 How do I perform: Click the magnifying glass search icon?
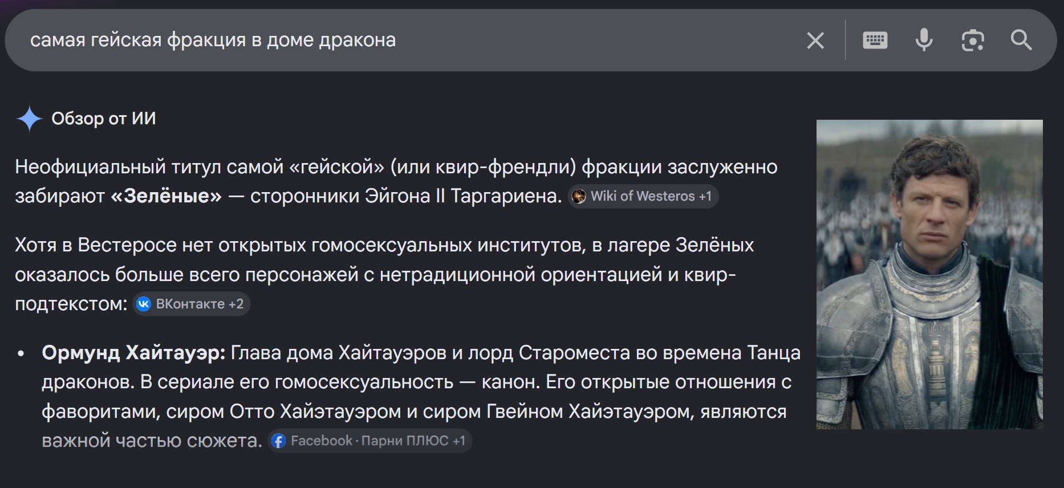1021,40
